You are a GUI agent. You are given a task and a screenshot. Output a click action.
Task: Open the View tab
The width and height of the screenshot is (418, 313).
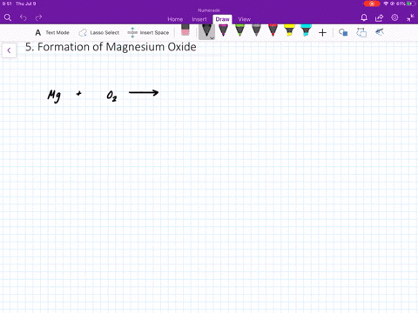(245, 19)
